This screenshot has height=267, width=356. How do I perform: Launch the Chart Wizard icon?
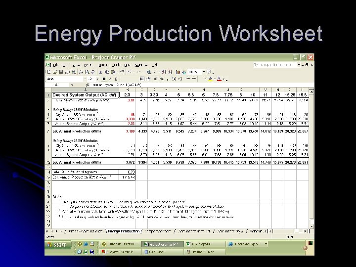tap(178, 72)
